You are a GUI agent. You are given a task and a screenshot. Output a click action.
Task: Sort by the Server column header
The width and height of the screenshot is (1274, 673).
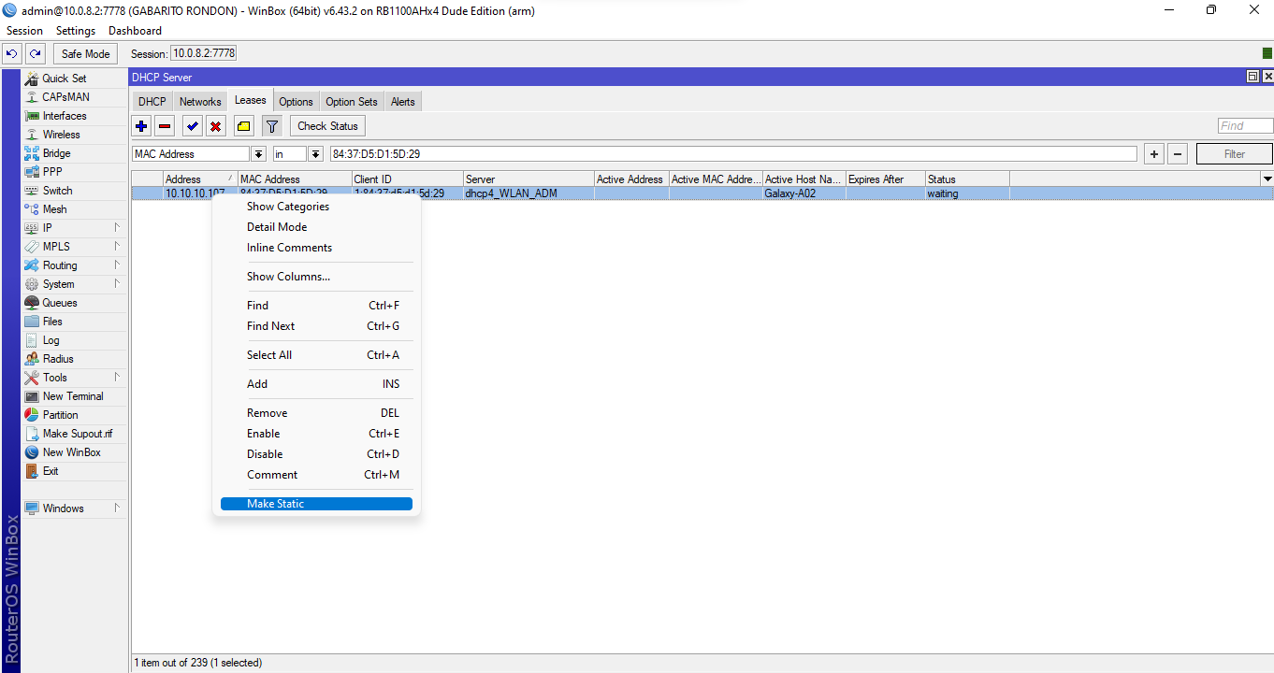528,179
